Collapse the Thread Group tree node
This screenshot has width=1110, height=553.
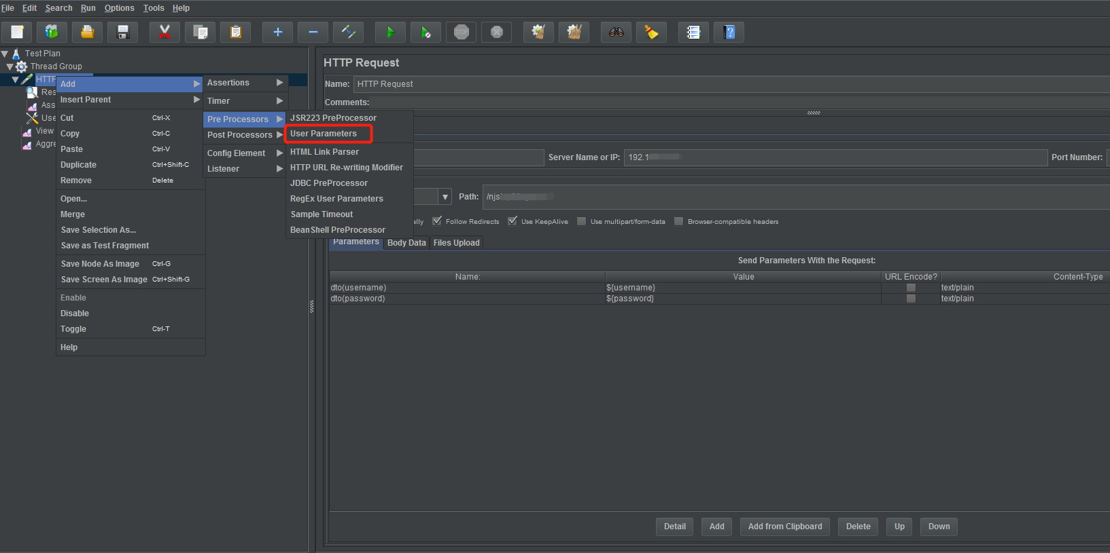tap(10, 66)
